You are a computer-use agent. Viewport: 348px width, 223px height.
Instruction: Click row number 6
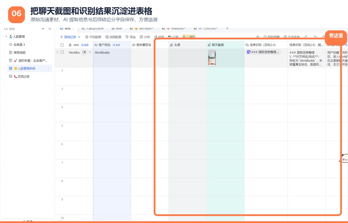click(x=62, y=144)
